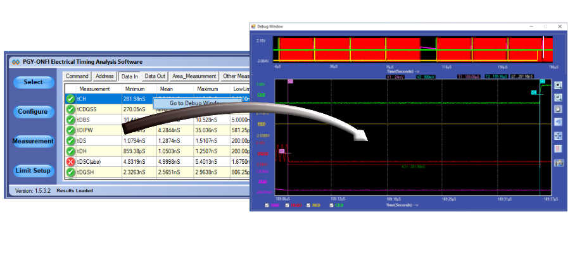Viewport: 570px width, 253px height.
Task: Click the red fail icon for tDSC(abs)
Action: tap(71, 162)
